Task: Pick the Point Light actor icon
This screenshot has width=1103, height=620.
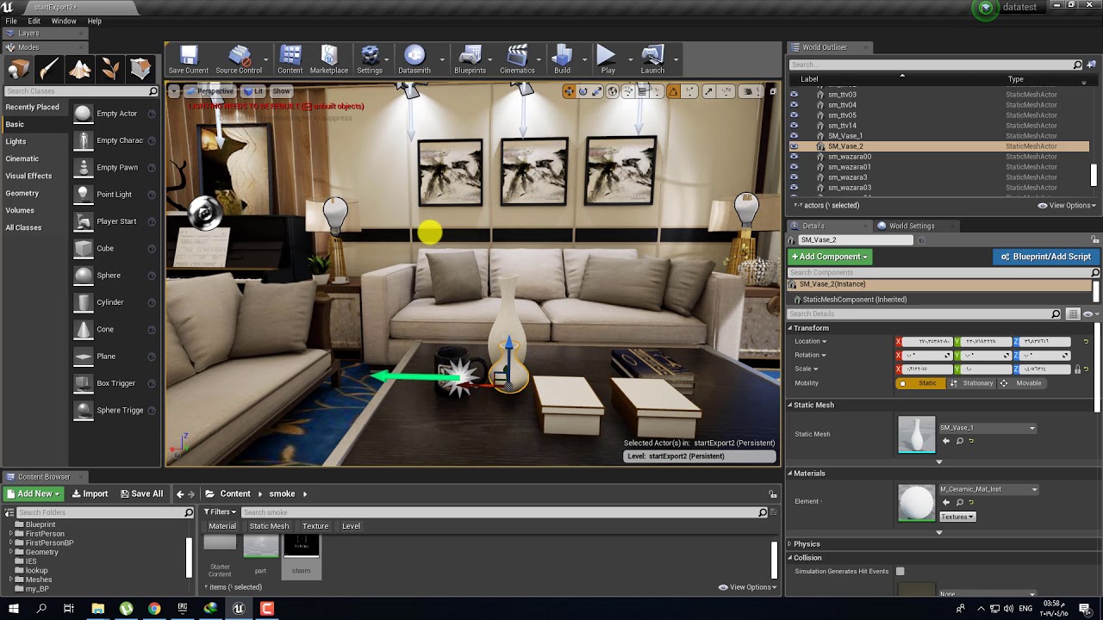Action: (x=83, y=195)
